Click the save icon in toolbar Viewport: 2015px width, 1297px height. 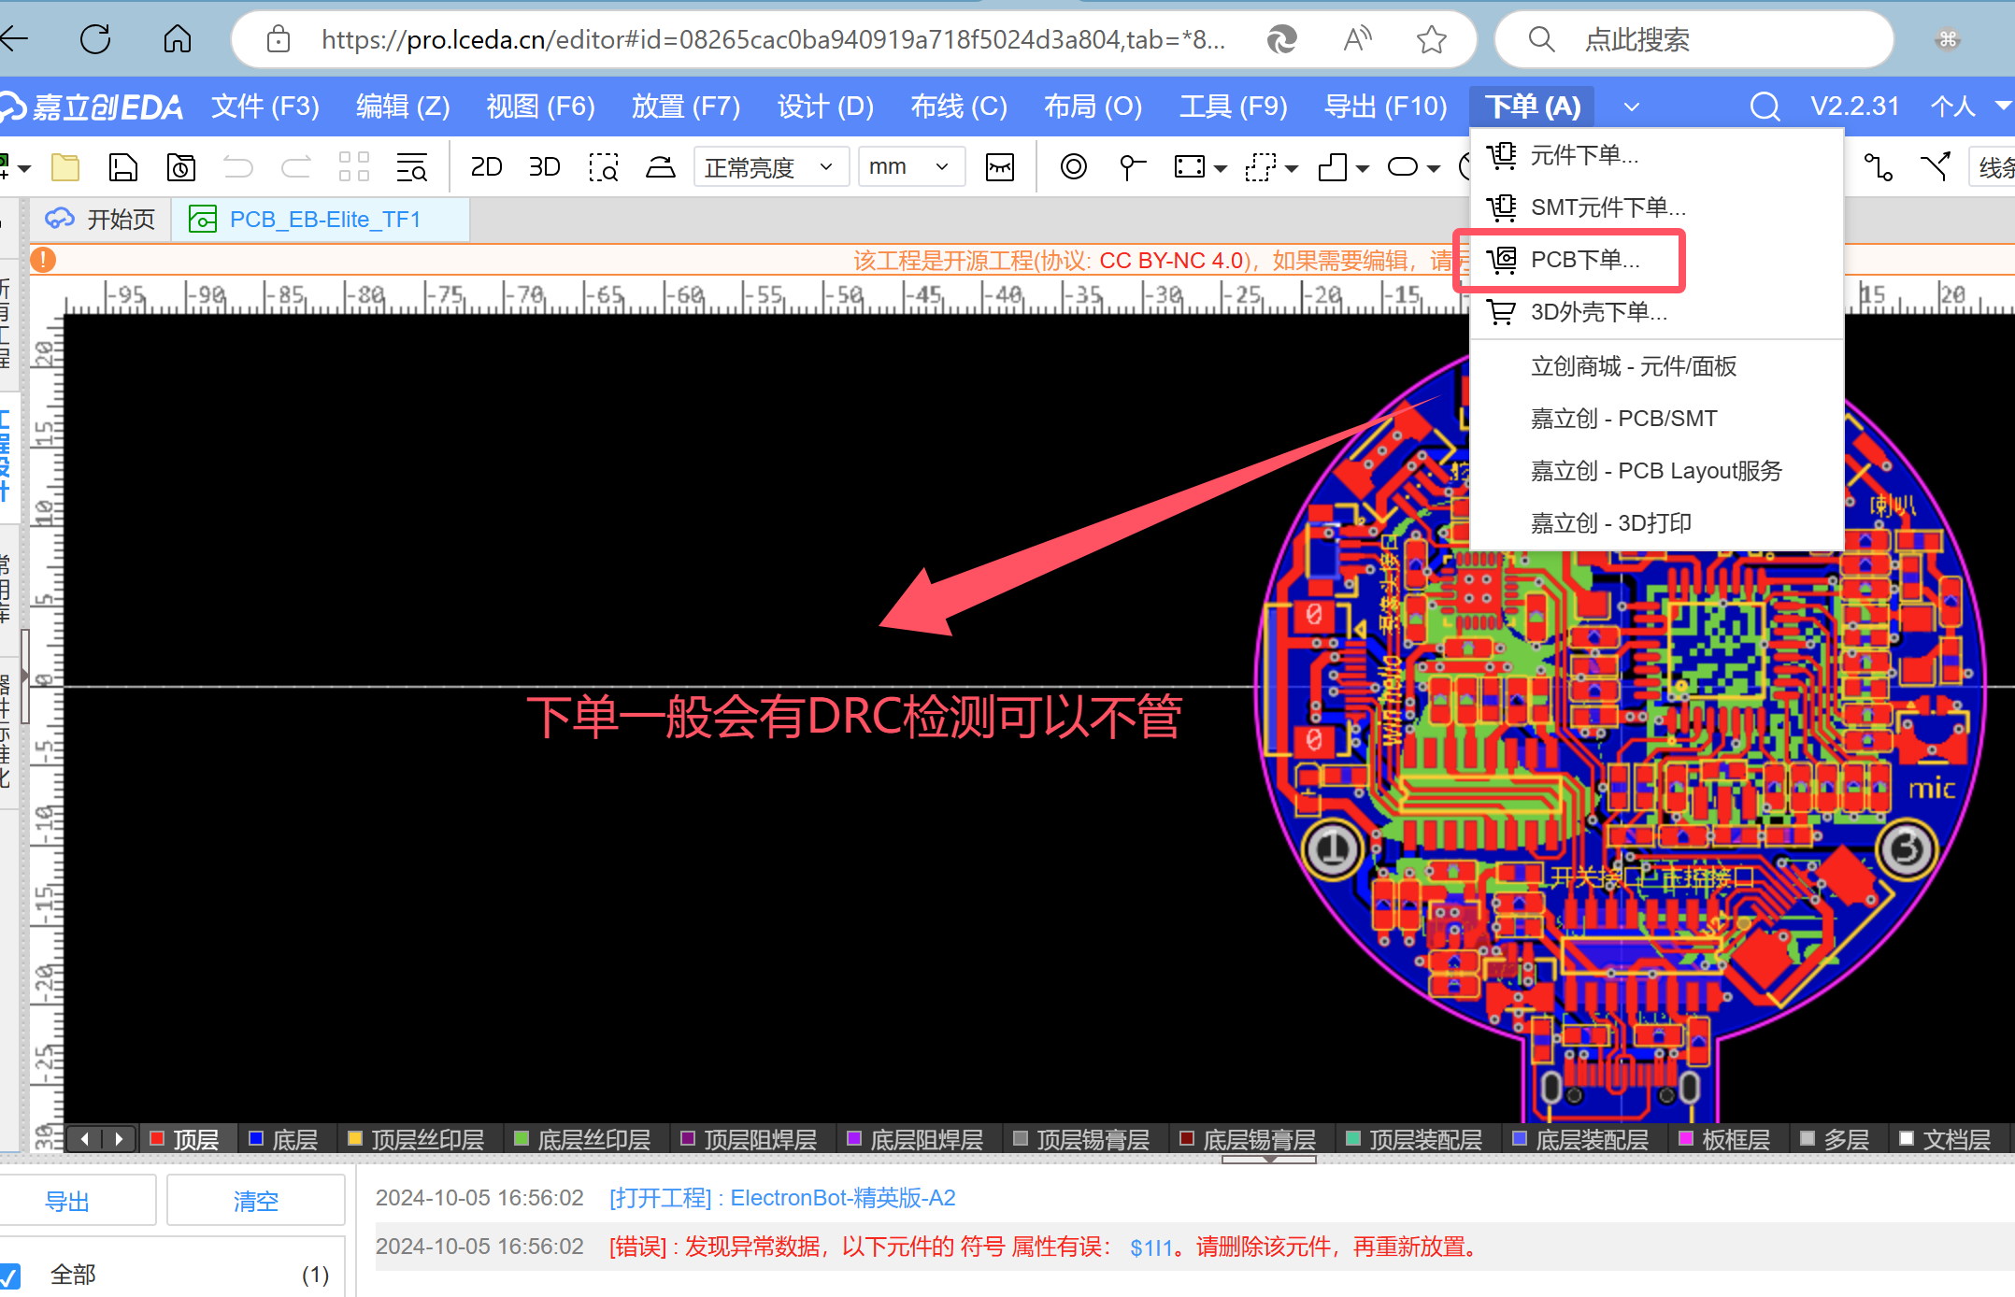click(x=123, y=167)
